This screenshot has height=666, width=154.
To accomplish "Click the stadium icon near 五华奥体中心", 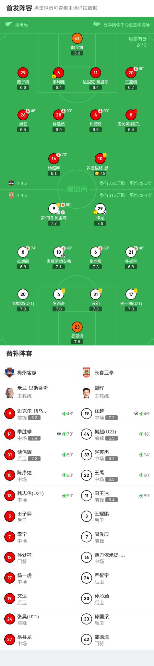I will [x=97, y=24].
